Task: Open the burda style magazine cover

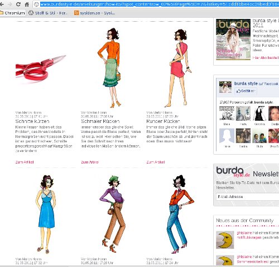Action: point(233,39)
